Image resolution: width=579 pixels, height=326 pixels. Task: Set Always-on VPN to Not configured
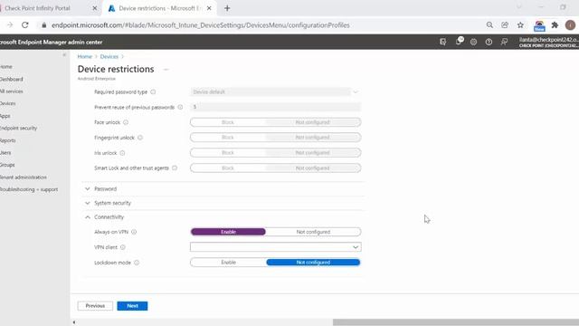tap(313, 232)
